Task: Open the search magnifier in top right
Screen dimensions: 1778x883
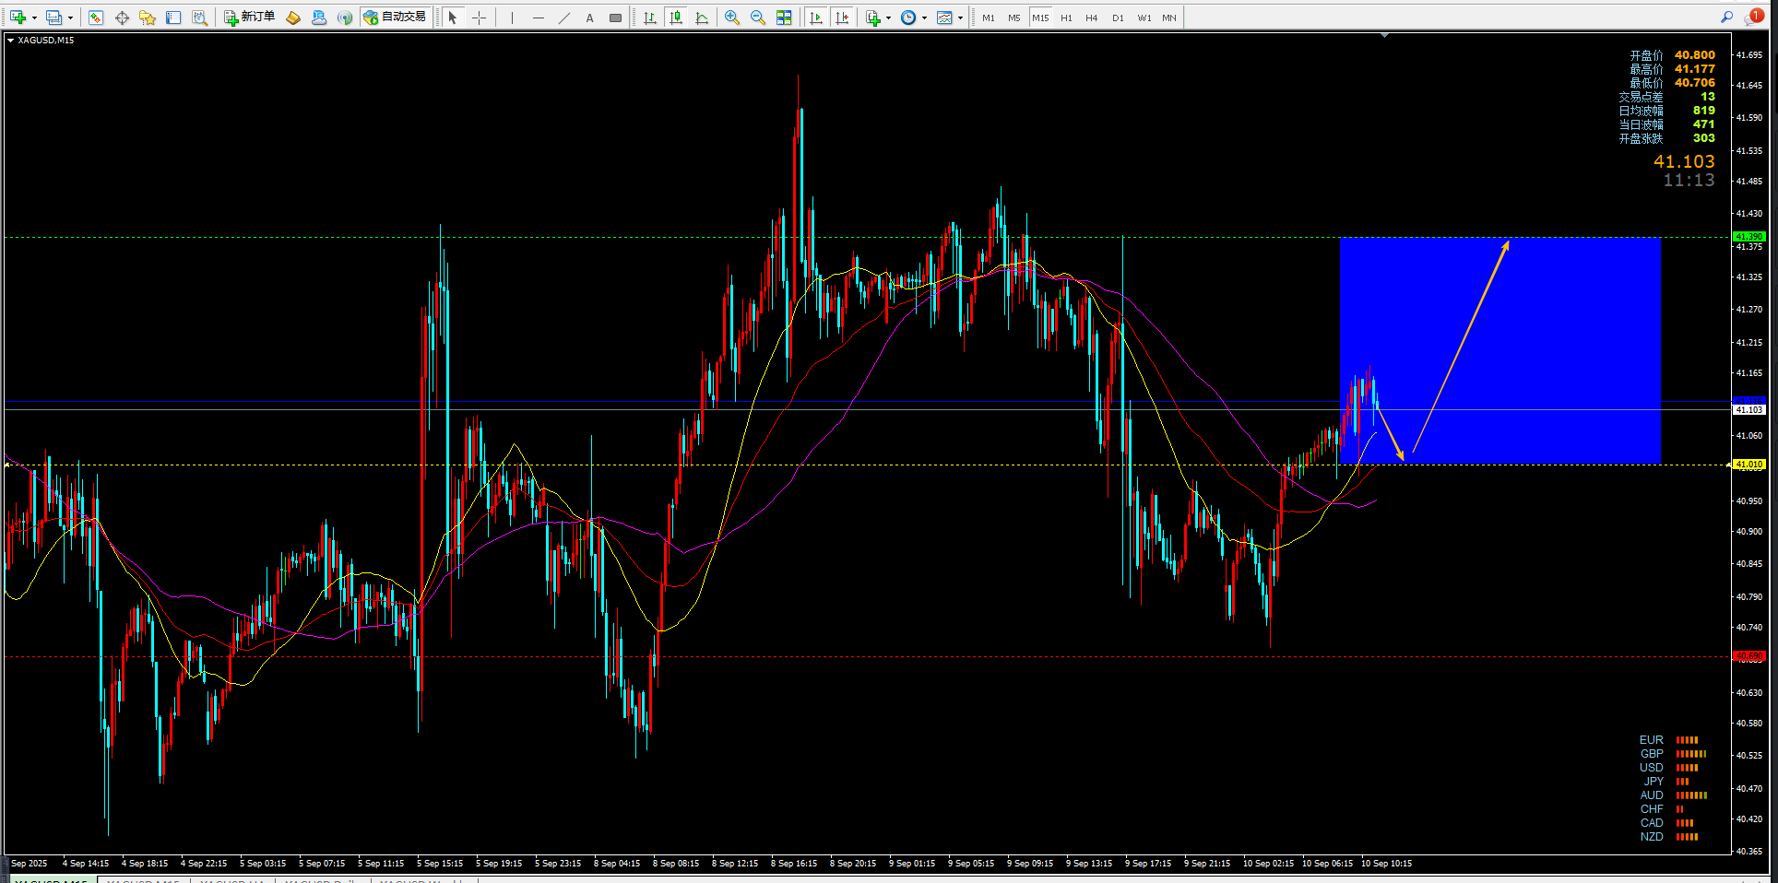Action: click(x=1726, y=17)
